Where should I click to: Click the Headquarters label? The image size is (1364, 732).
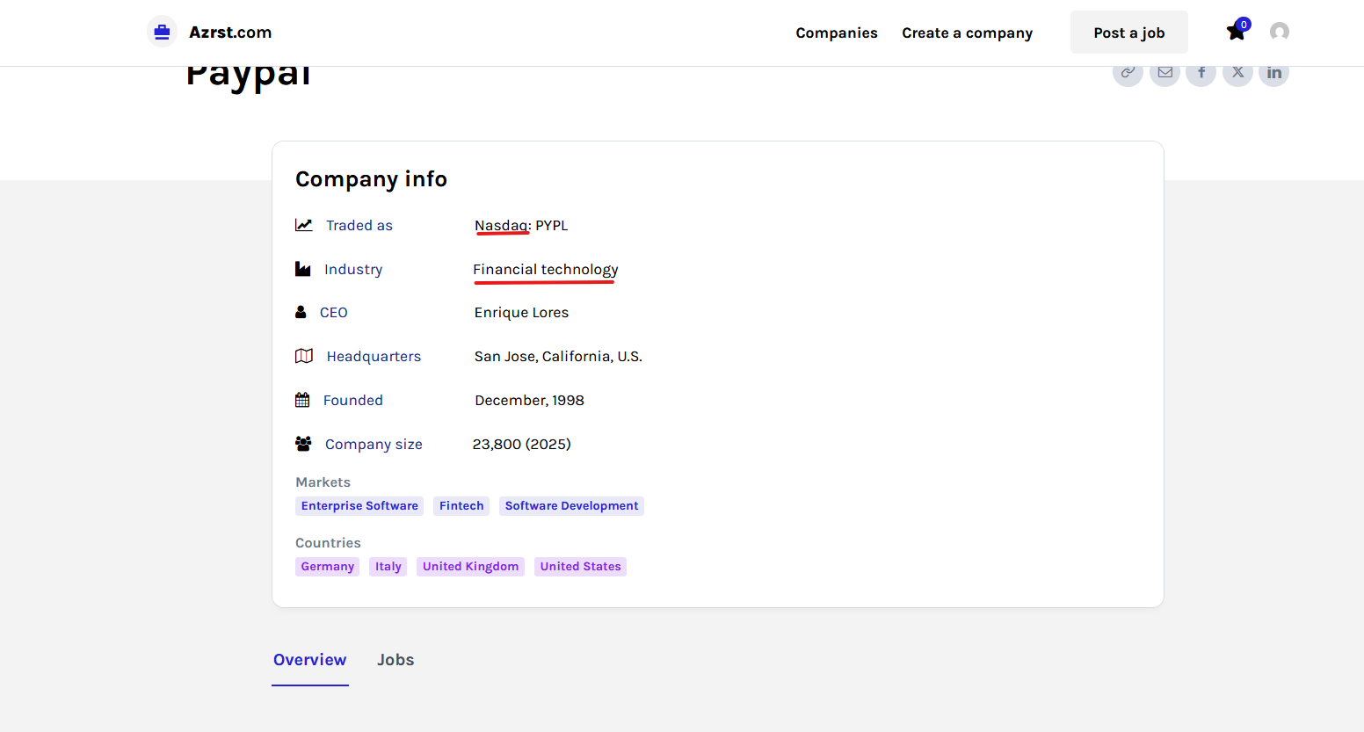tap(374, 357)
